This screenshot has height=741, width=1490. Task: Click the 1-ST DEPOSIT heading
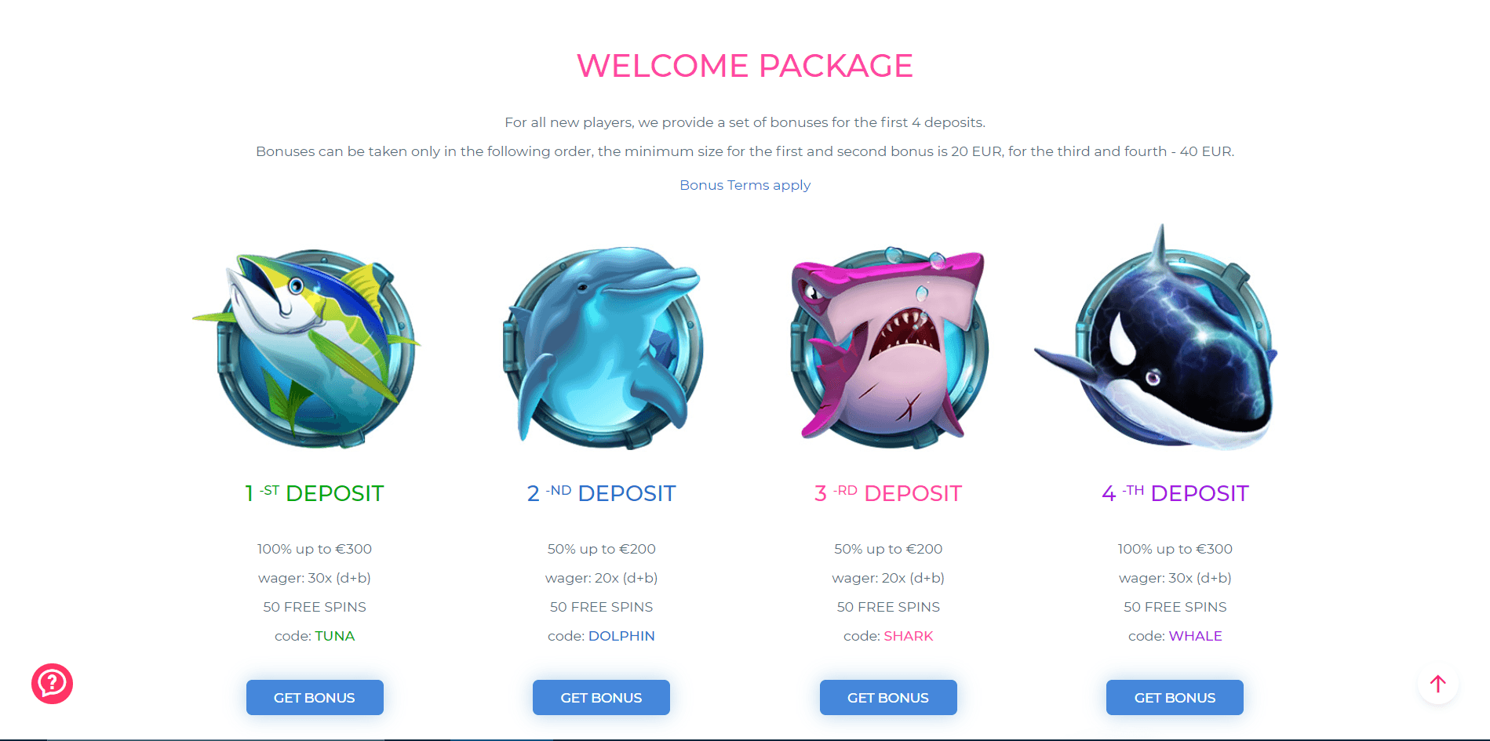(x=315, y=493)
